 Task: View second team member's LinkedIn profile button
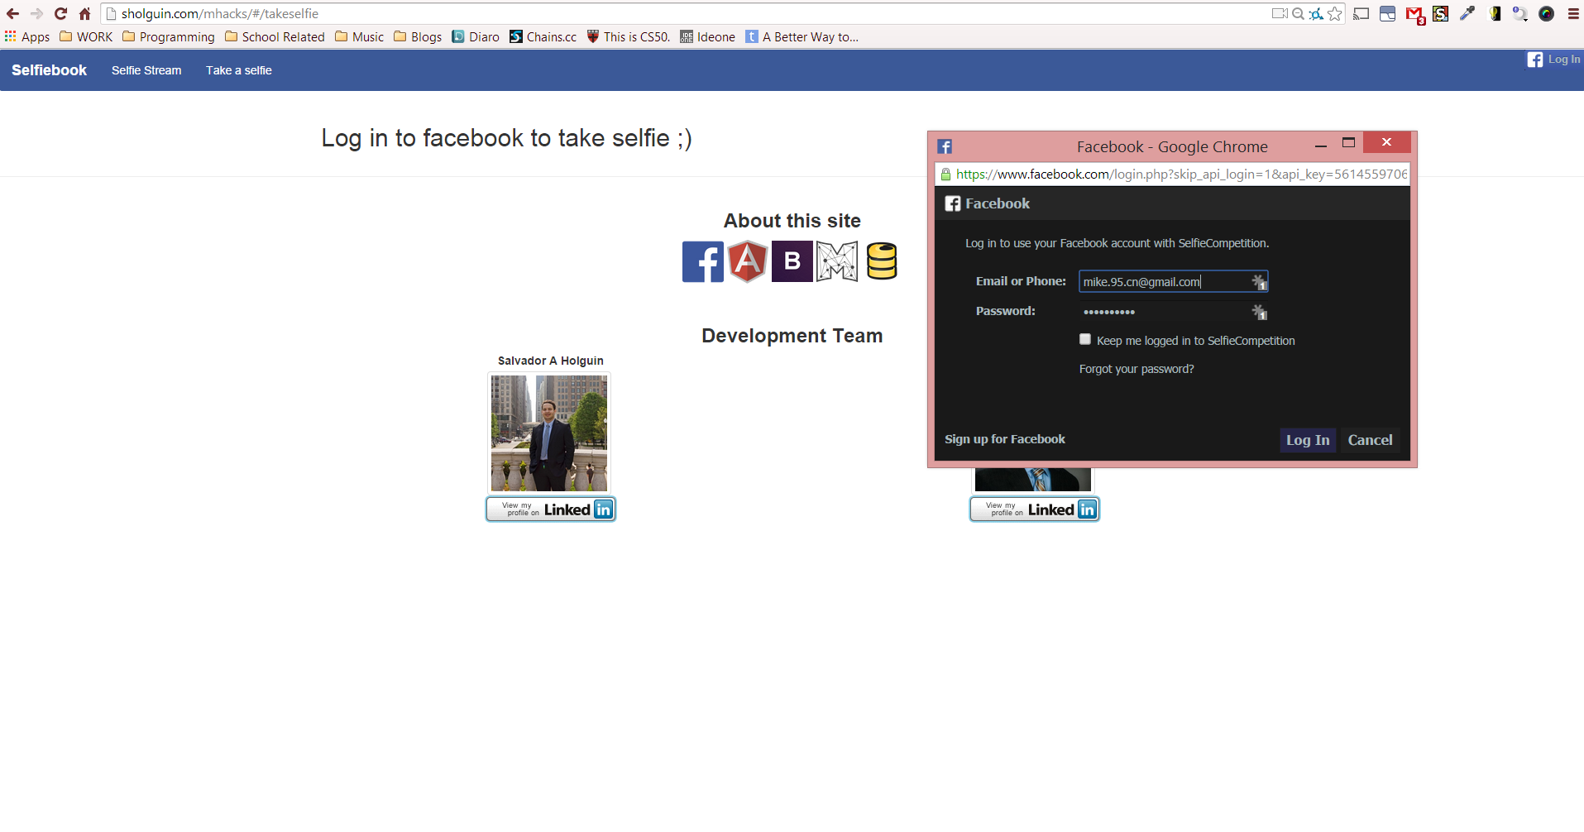pos(1035,509)
